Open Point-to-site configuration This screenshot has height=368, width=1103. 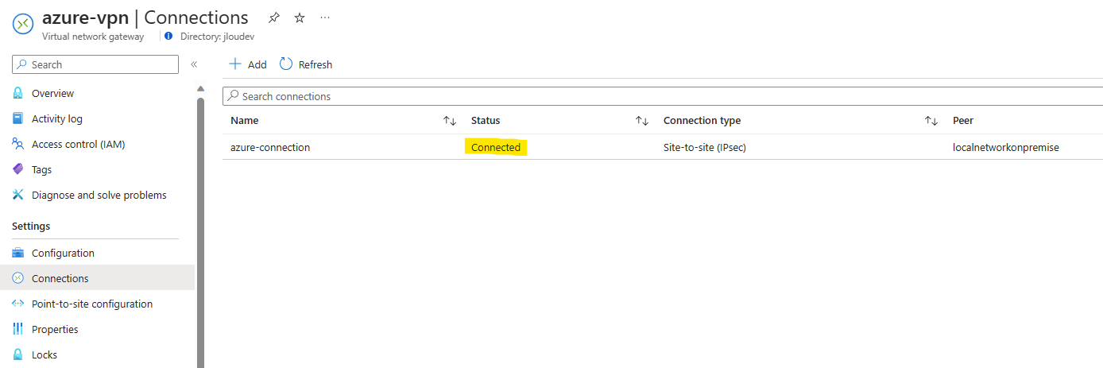pos(92,304)
